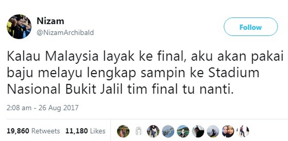View the 11,180 Likes list
The height and width of the screenshot is (141, 288).
tap(85, 131)
